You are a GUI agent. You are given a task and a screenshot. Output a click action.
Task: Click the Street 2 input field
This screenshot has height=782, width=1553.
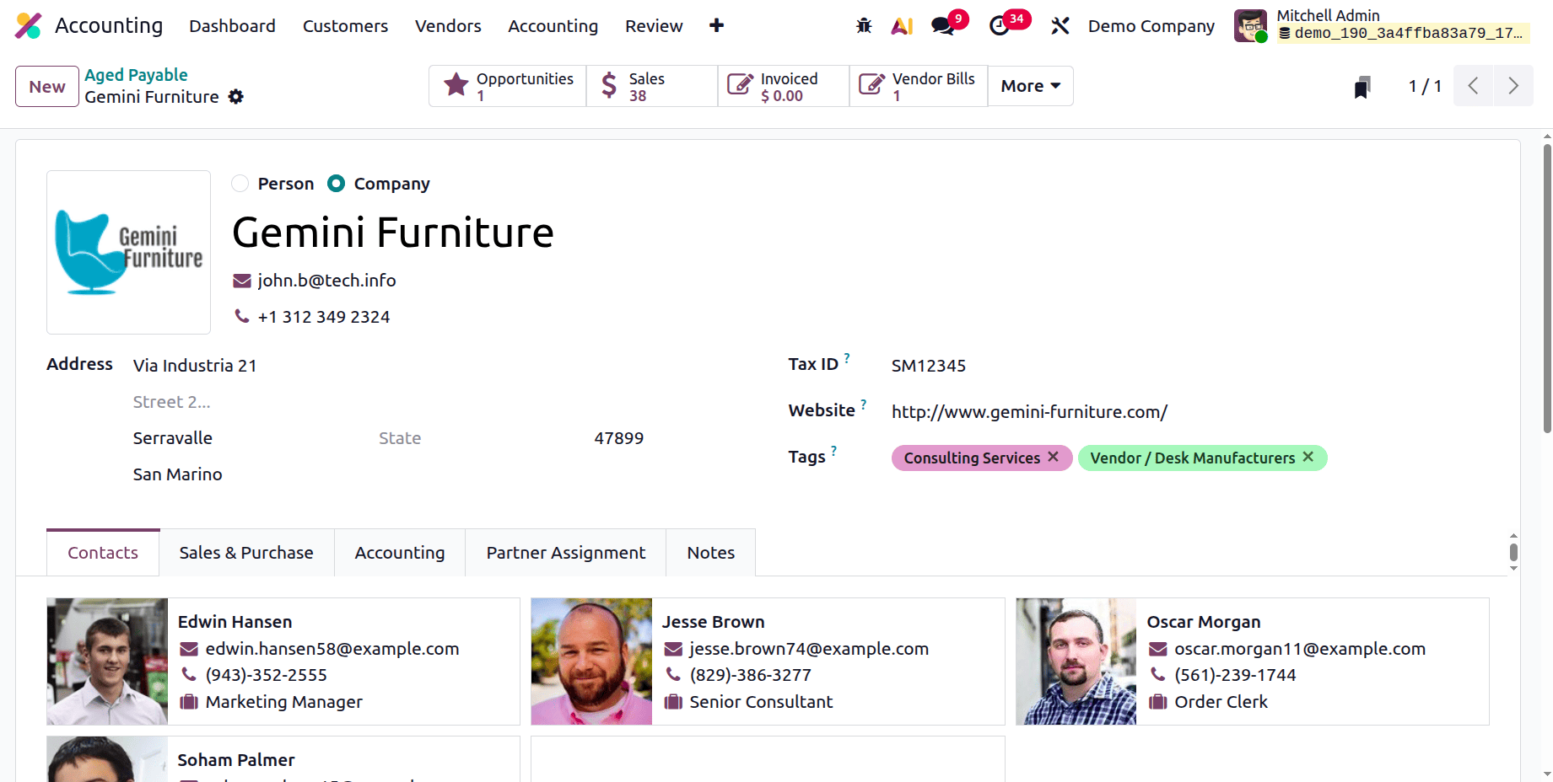(388, 402)
